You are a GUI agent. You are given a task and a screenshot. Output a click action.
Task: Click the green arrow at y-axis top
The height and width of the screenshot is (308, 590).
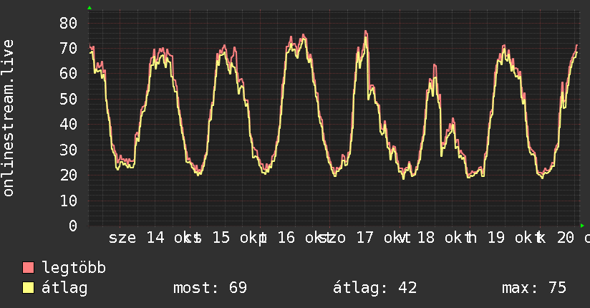pos(90,8)
